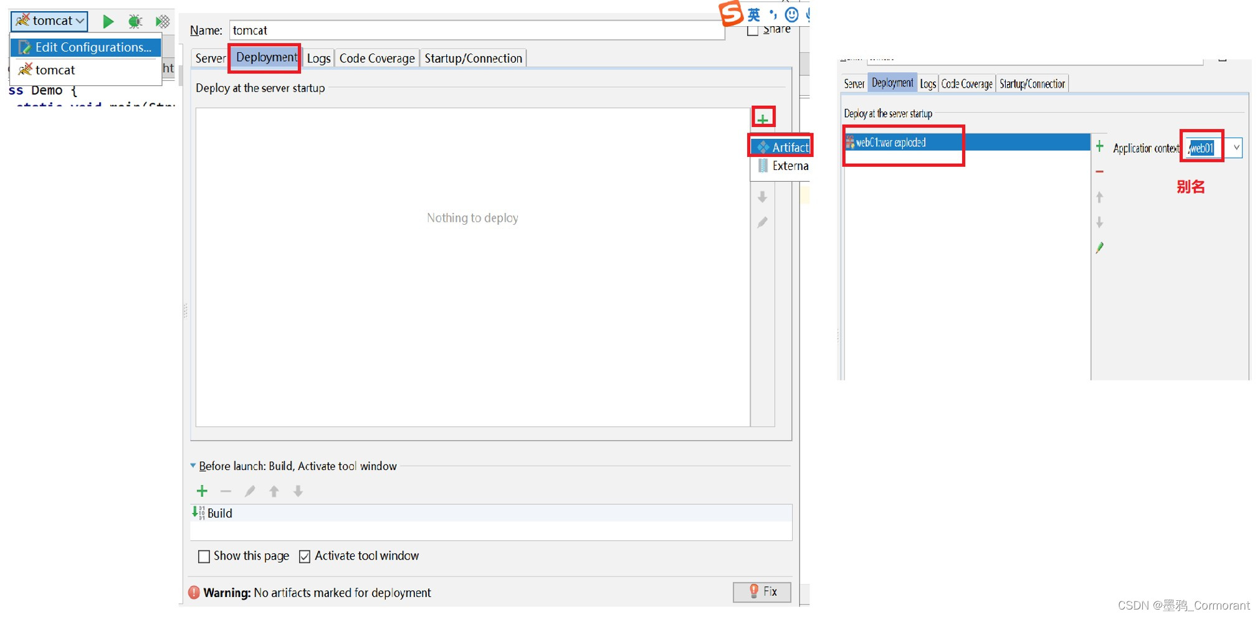
Task: Edit the before-launch task with the pencil icon
Action: point(250,491)
